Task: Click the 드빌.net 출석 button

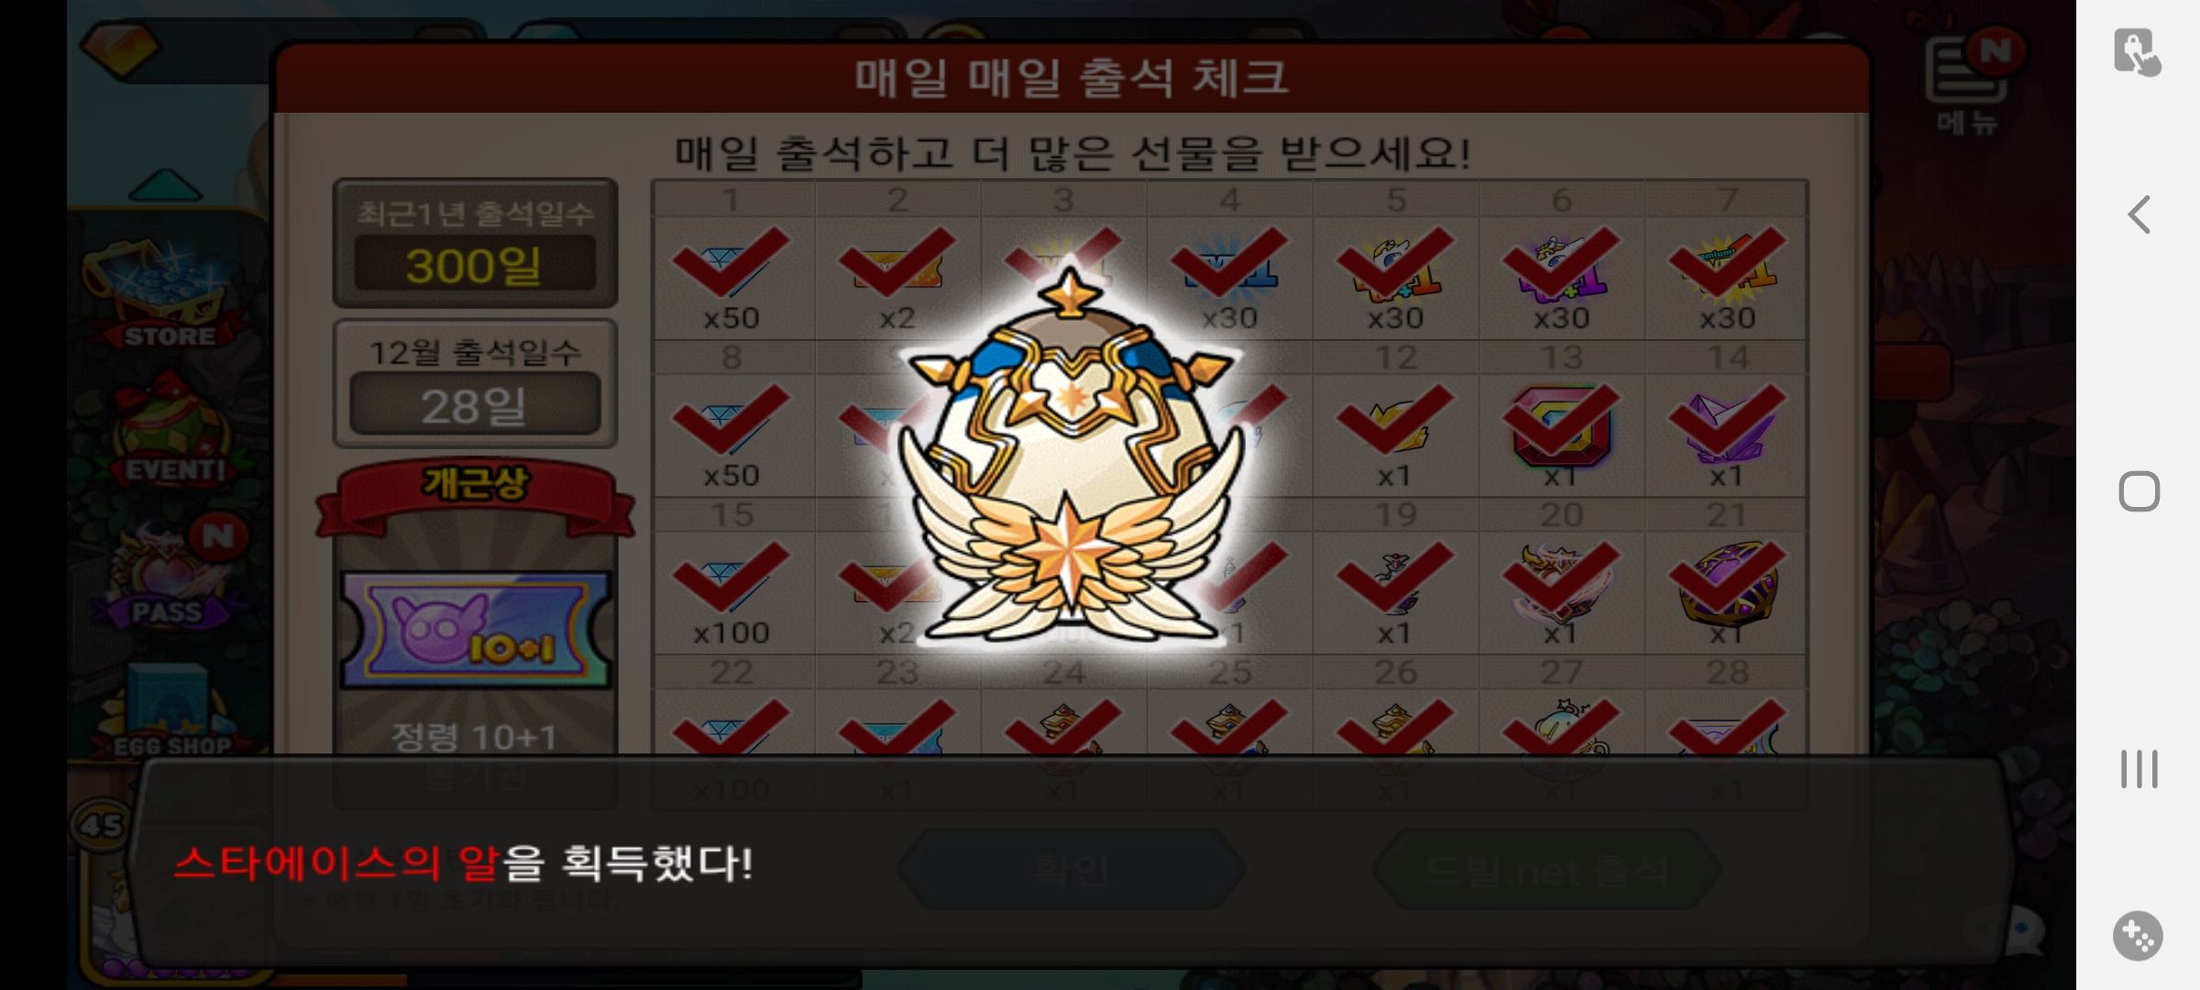Action: 1545,869
